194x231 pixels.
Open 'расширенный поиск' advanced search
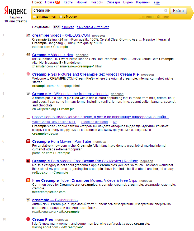(154, 17)
